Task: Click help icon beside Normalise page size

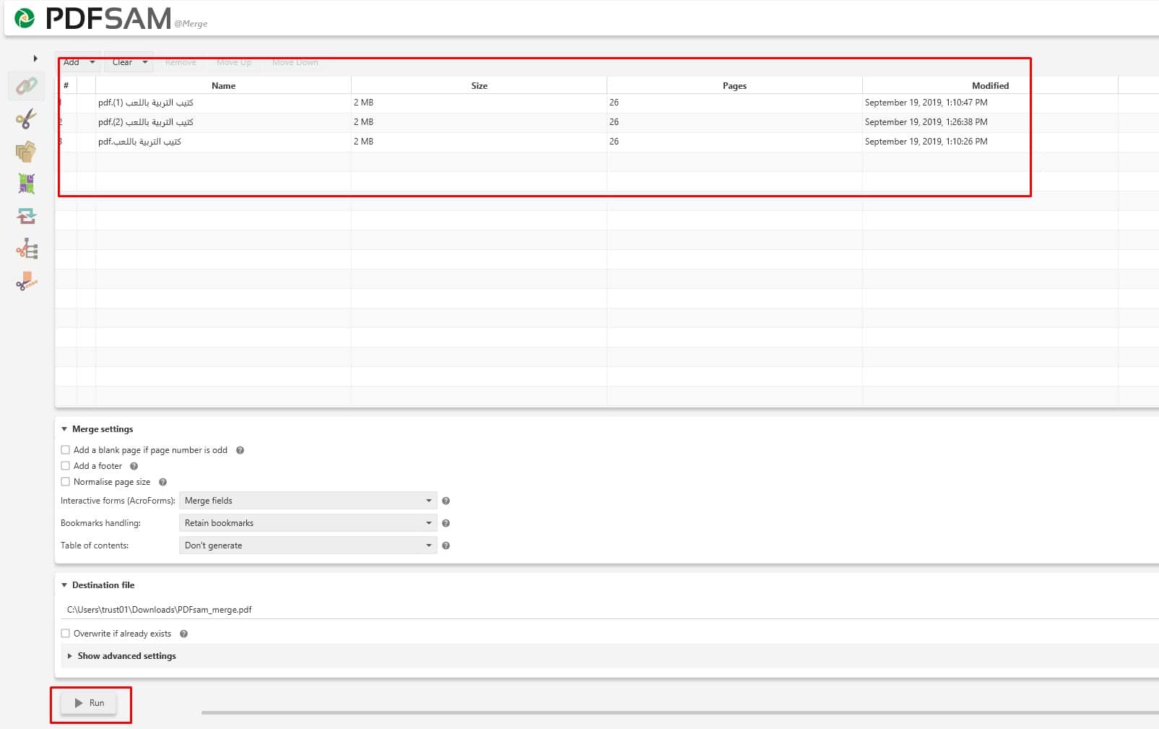Action: click(162, 482)
